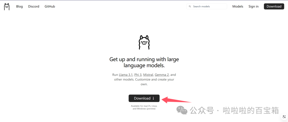
Task: Click the down arrow inside center Download button
Action: click(153, 98)
